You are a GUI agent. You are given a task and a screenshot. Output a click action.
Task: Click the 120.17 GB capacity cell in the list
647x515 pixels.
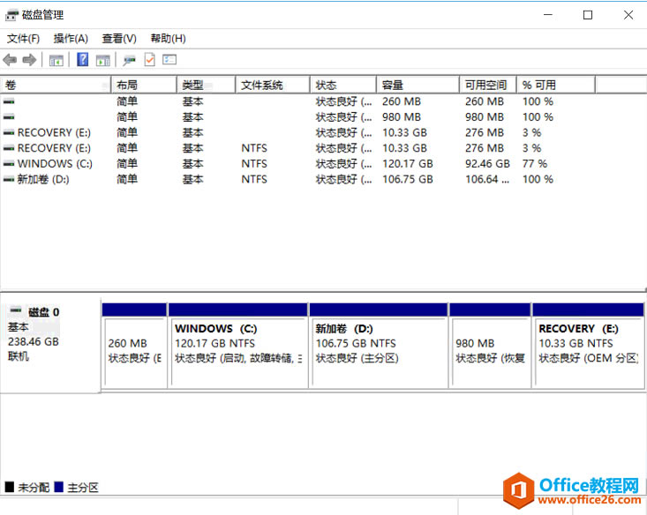point(408,164)
